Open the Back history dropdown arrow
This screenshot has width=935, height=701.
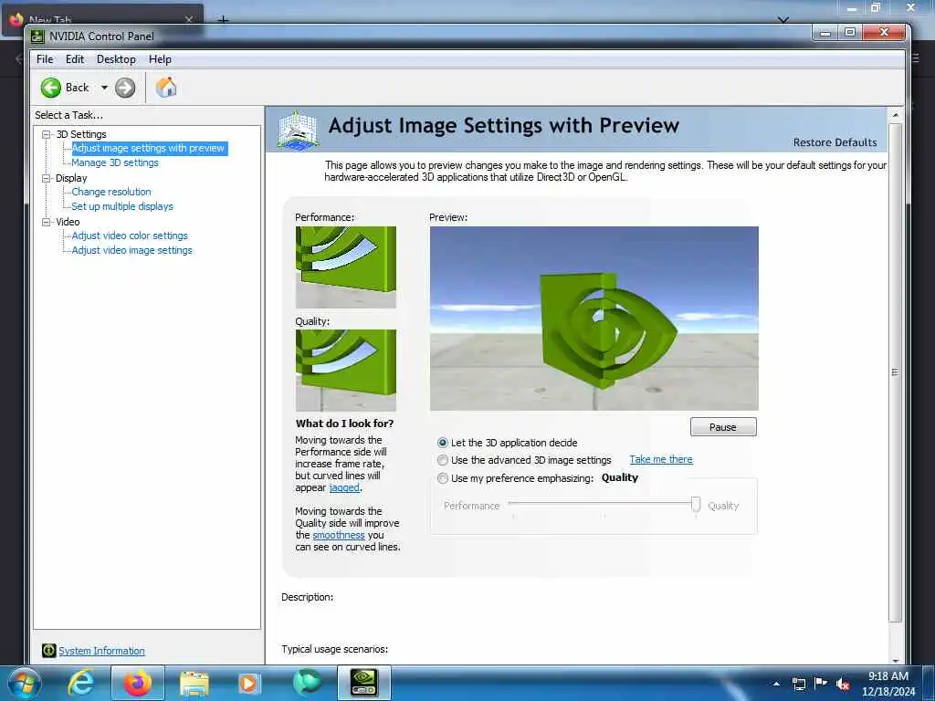point(104,88)
